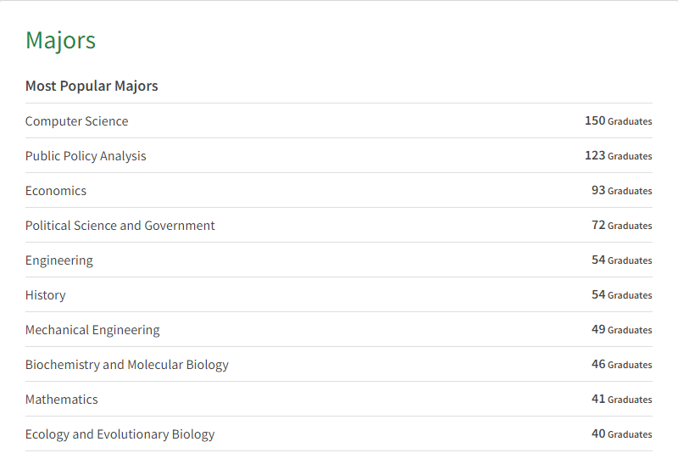Click the Economics major entry
Screen dimensions: 678x453
click(x=56, y=191)
